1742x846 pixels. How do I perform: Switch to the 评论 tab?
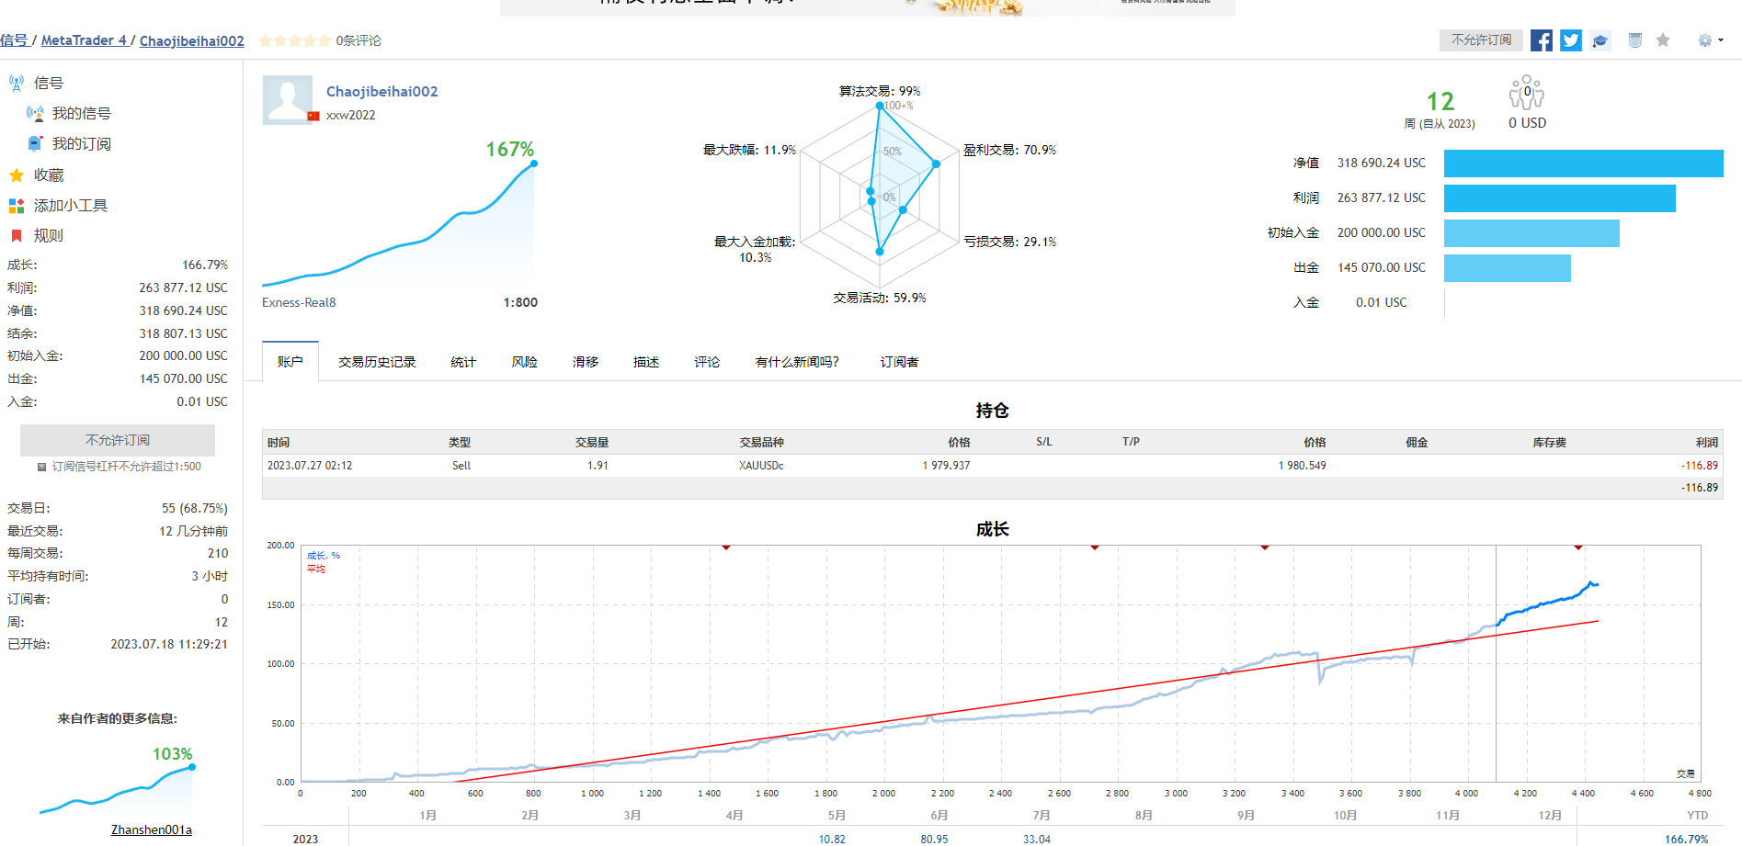[x=707, y=362]
